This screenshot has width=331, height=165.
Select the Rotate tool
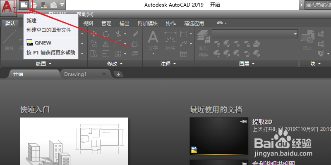point(106,34)
